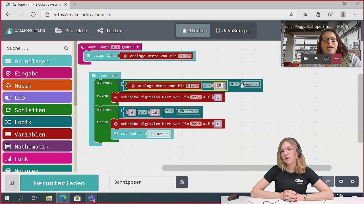This screenshot has height=204, width=364.
Task: Open the Logik block category
Action: click(x=37, y=122)
